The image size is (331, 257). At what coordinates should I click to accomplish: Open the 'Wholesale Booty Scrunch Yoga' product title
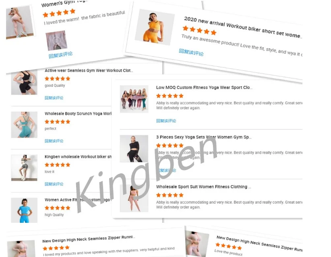coord(78,113)
